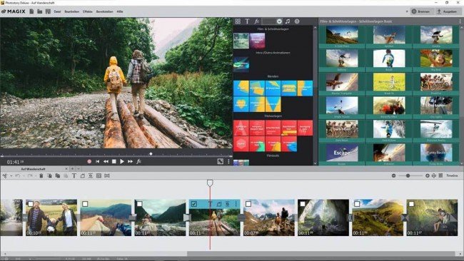Click the timeline horizontal scrollbar
The height and width of the screenshot is (261, 464).
click(321, 254)
